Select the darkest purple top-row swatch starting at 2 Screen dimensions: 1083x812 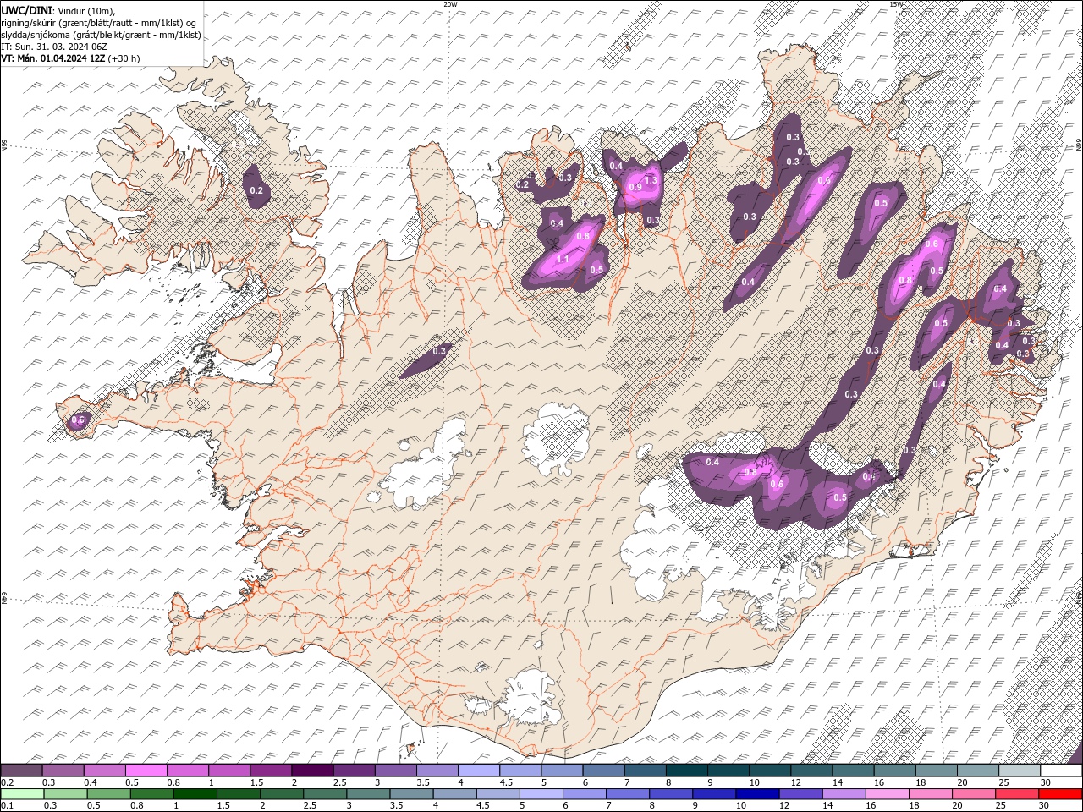pos(312,771)
